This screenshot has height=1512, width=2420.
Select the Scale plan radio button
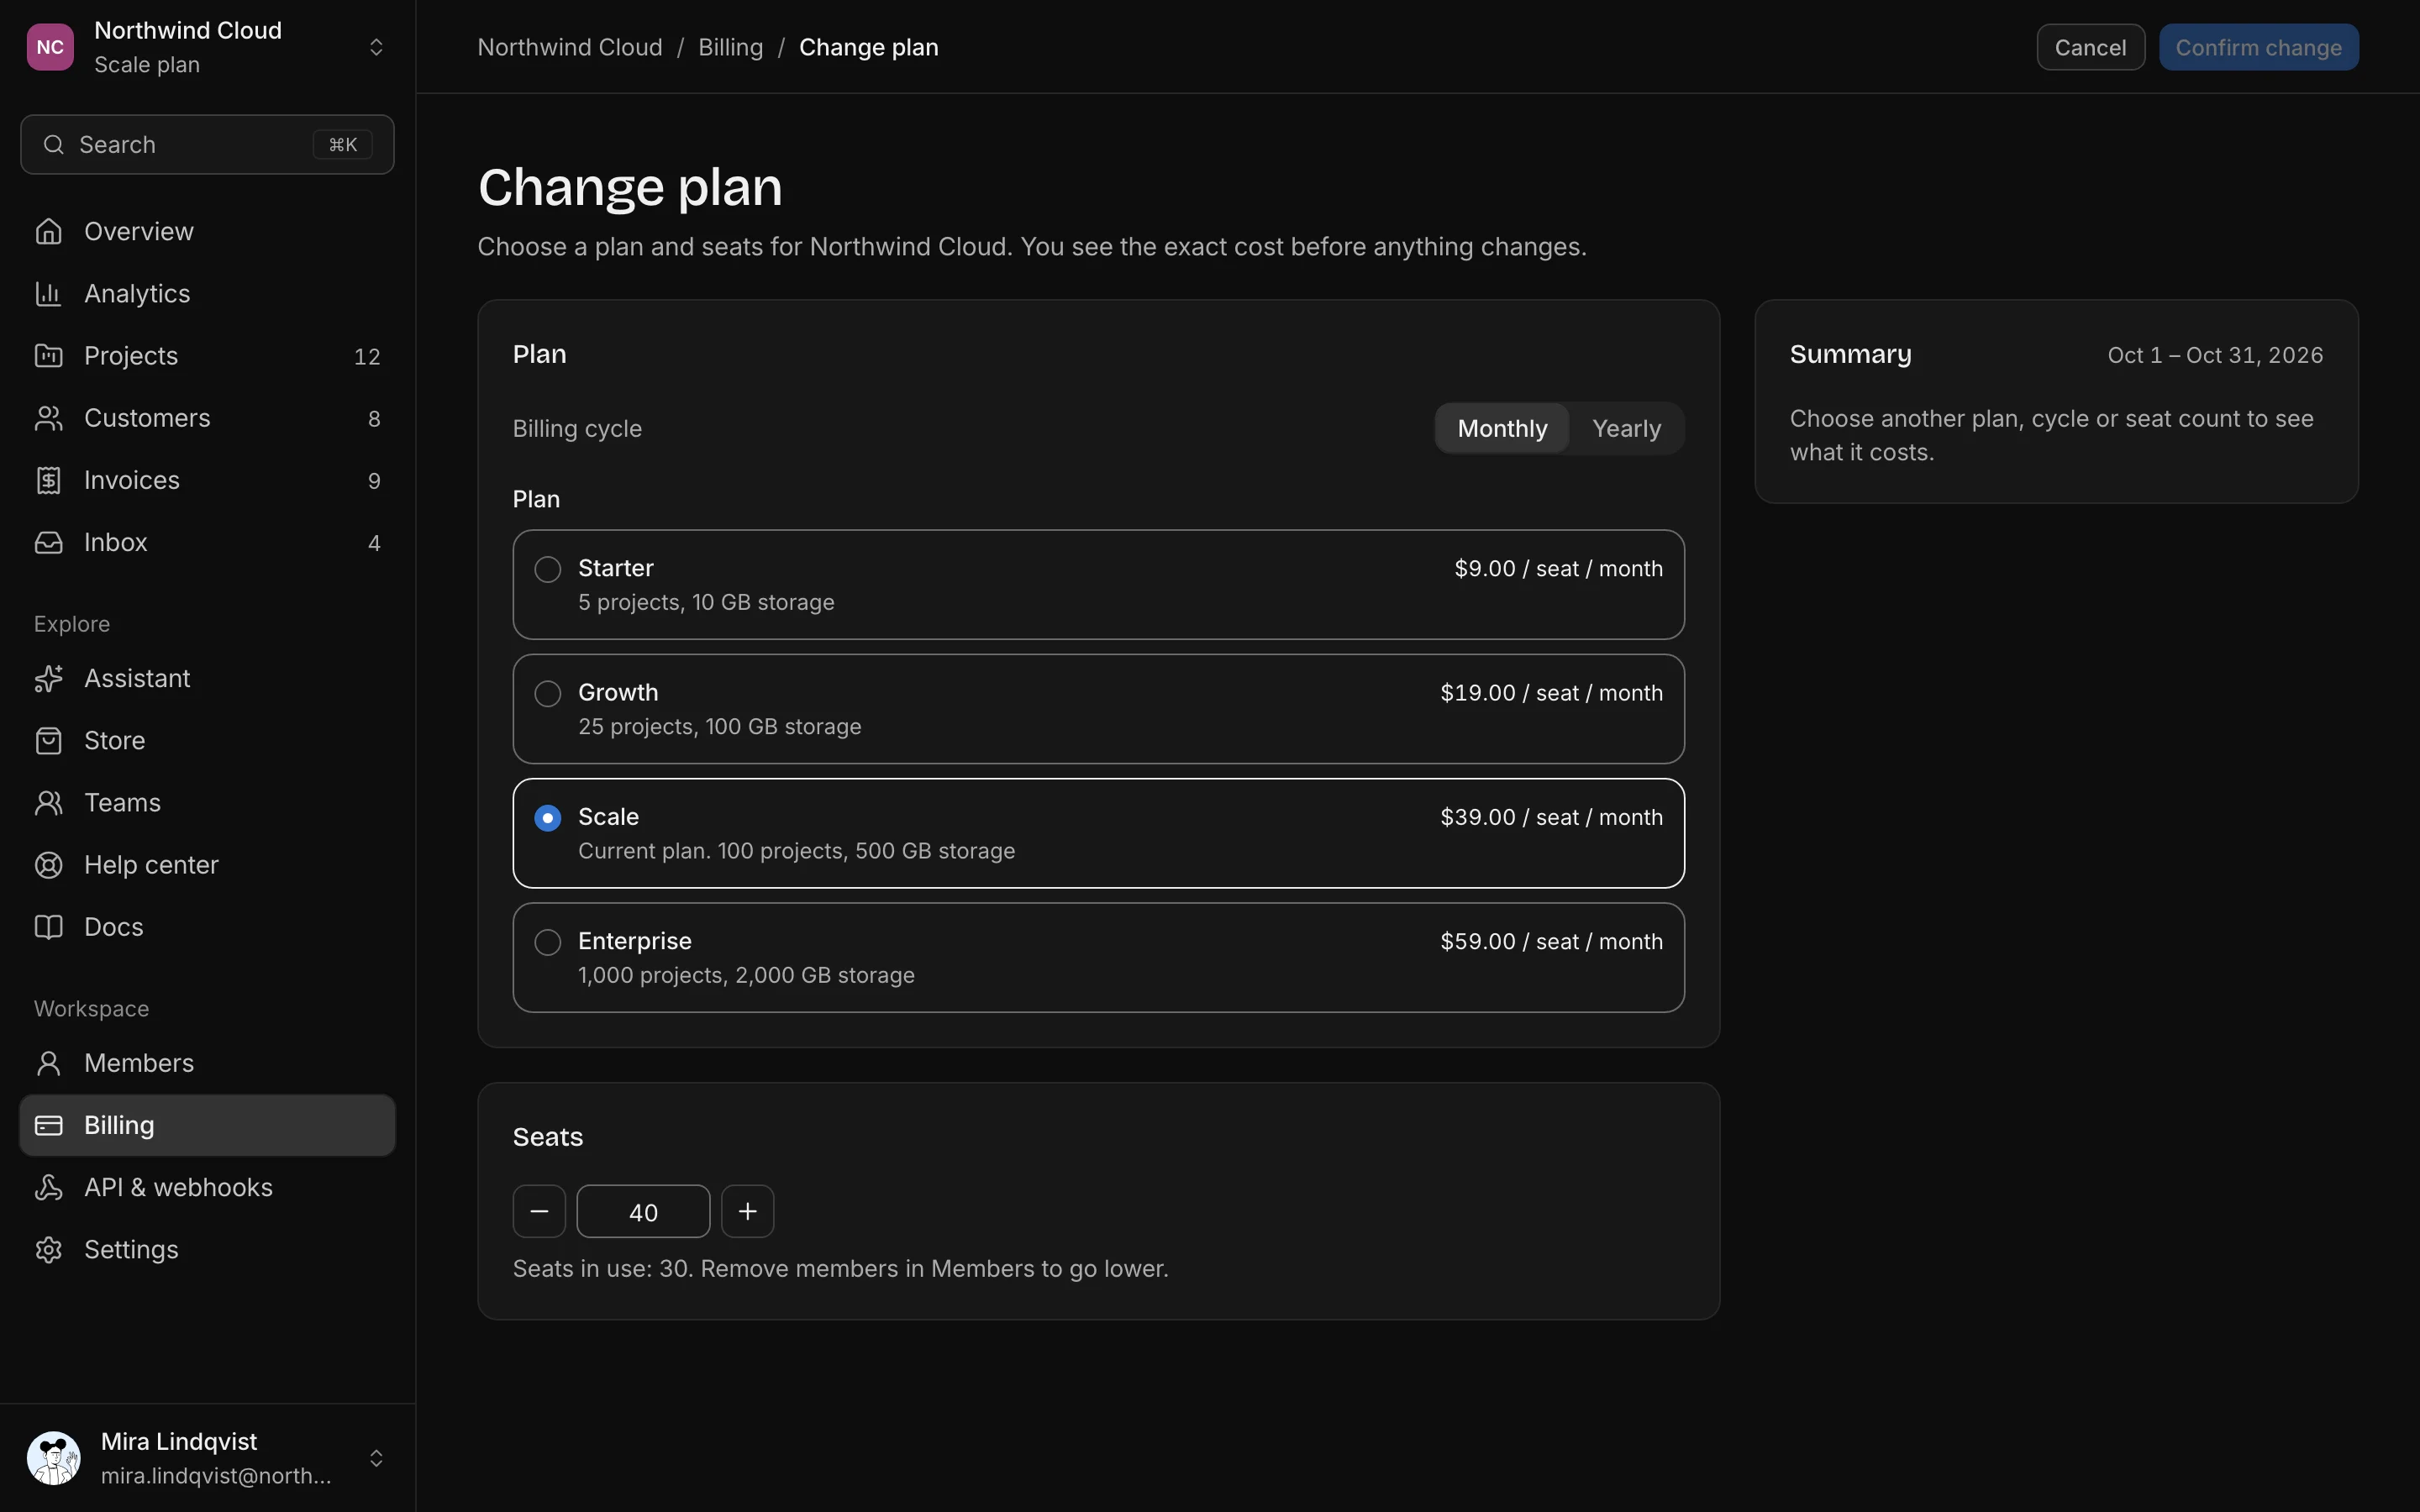pos(547,818)
